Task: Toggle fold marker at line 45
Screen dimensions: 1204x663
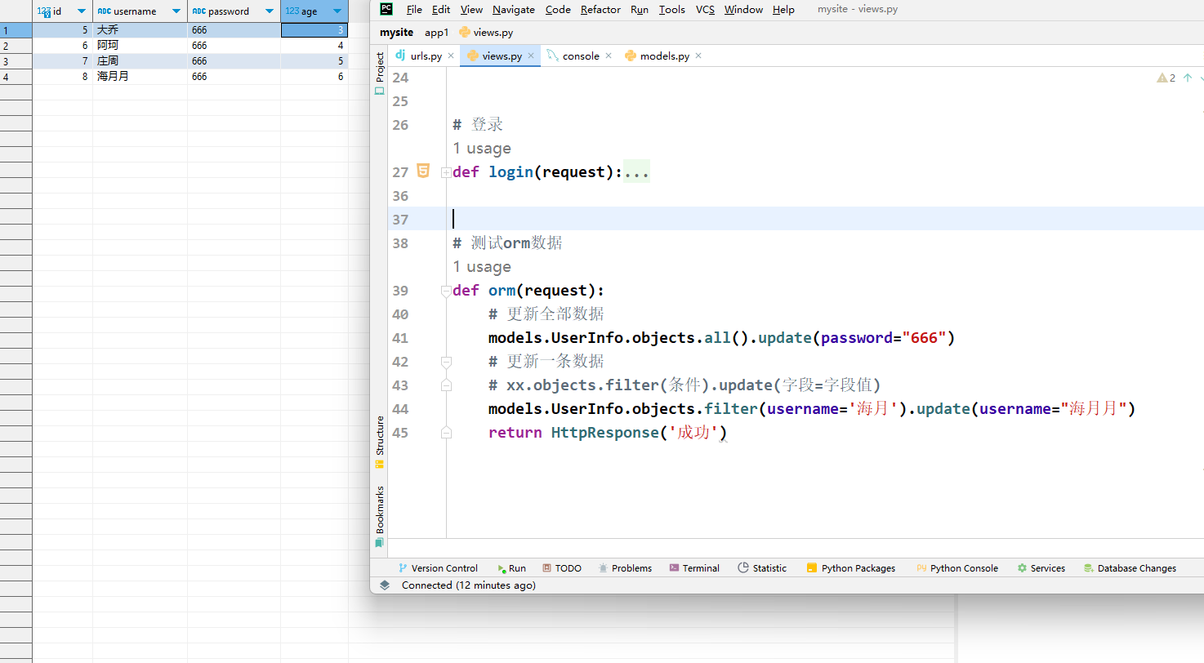Action: point(446,432)
